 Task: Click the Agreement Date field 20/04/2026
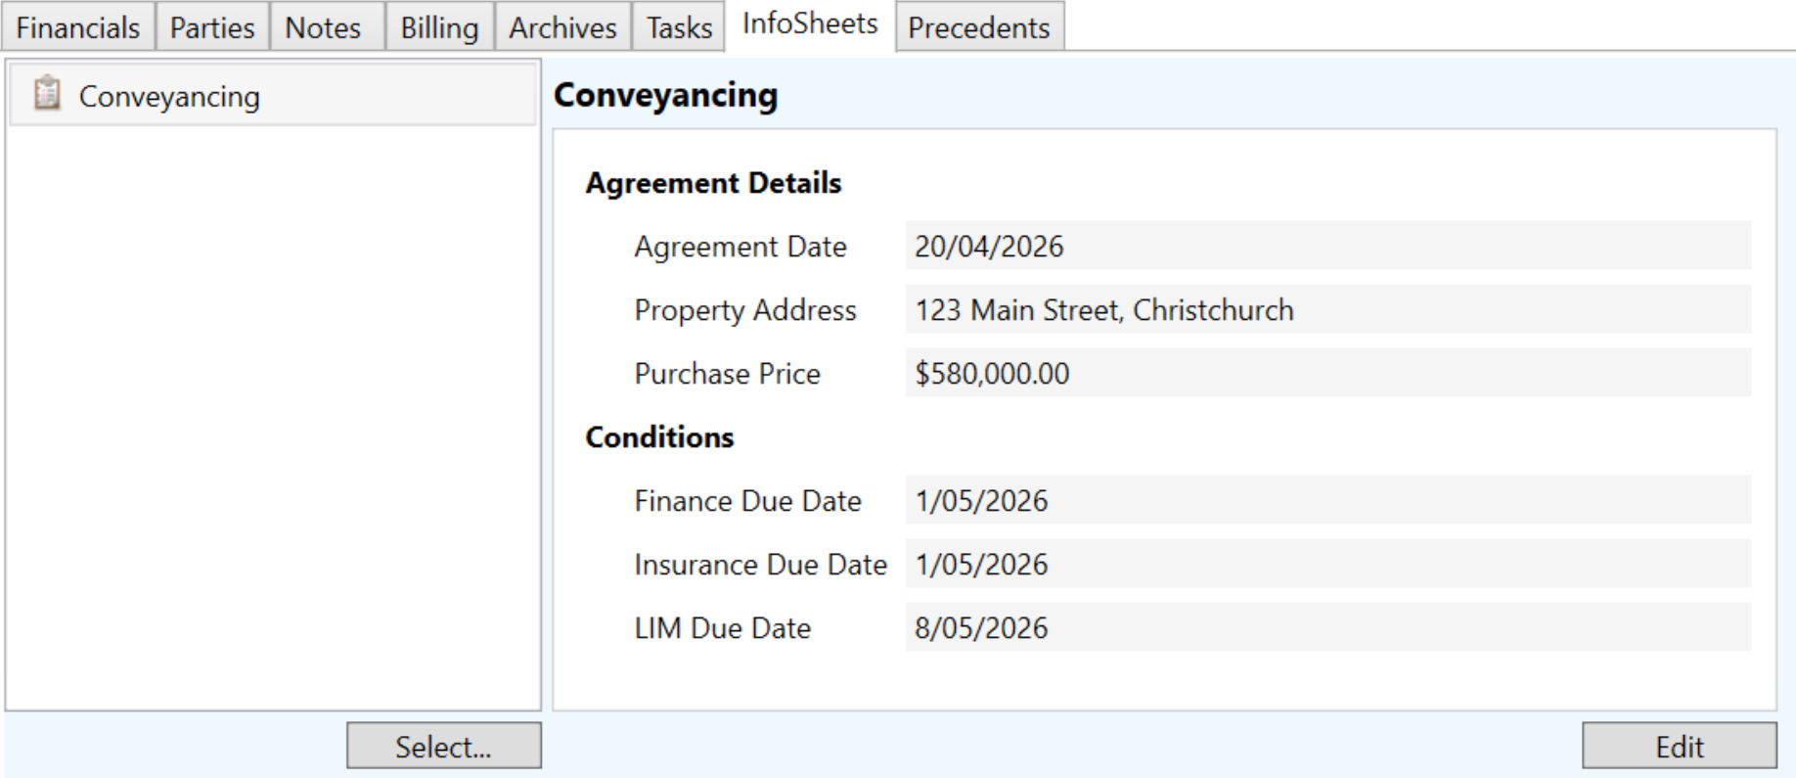[x=1328, y=246]
